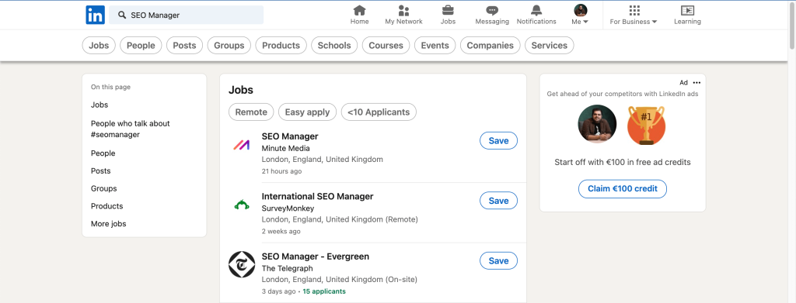Click The Telegraph company name
Image resolution: width=796 pixels, height=303 pixels.
[x=287, y=269]
